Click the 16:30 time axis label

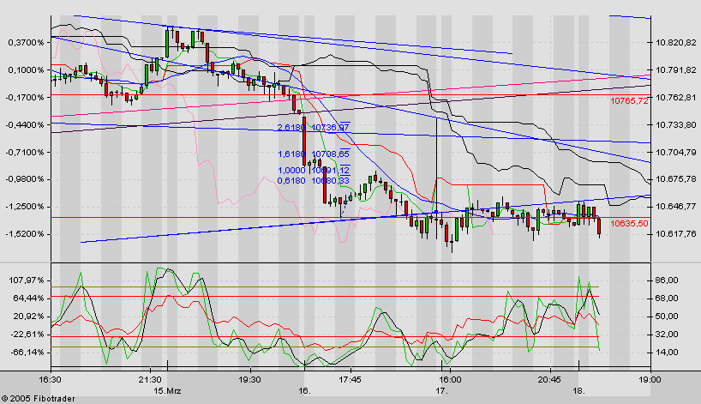(50, 380)
